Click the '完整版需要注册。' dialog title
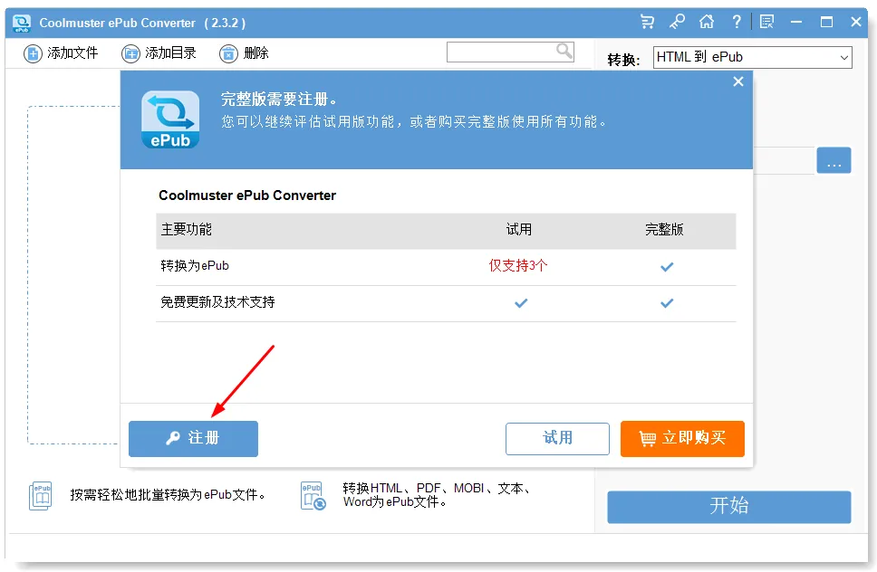 pyautogui.click(x=279, y=100)
